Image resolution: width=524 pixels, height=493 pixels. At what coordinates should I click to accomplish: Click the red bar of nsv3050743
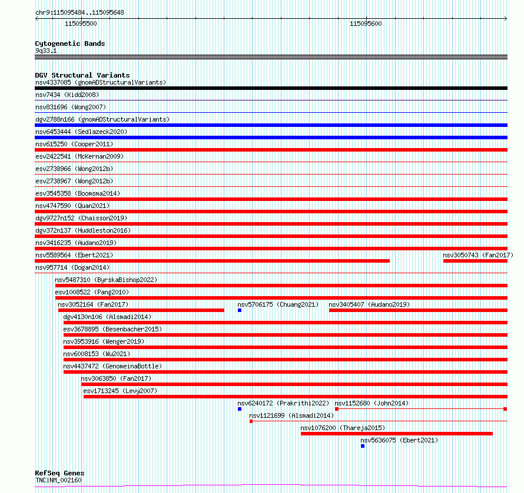pyautogui.click(x=475, y=261)
